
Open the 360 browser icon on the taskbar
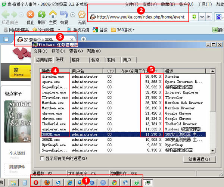click(x=137, y=183)
